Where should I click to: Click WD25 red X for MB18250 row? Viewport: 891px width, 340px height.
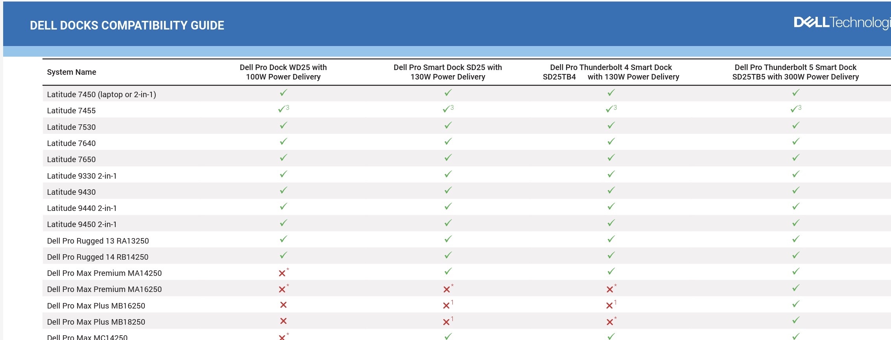pyautogui.click(x=283, y=321)
